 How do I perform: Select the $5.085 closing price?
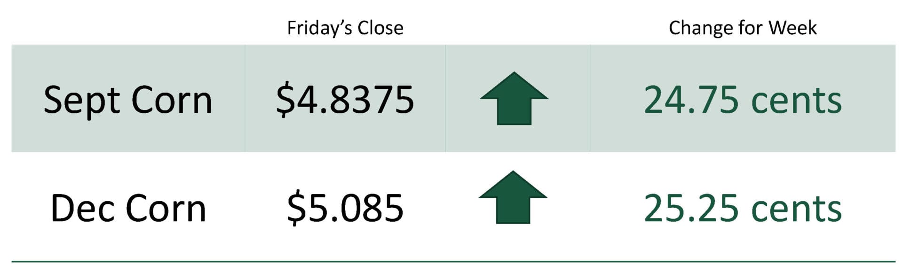345,208
